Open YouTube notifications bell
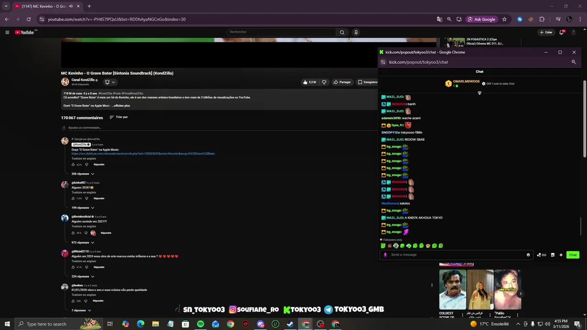Image resolution: width=587 pixels, height=330 pixels. point(561,32)
